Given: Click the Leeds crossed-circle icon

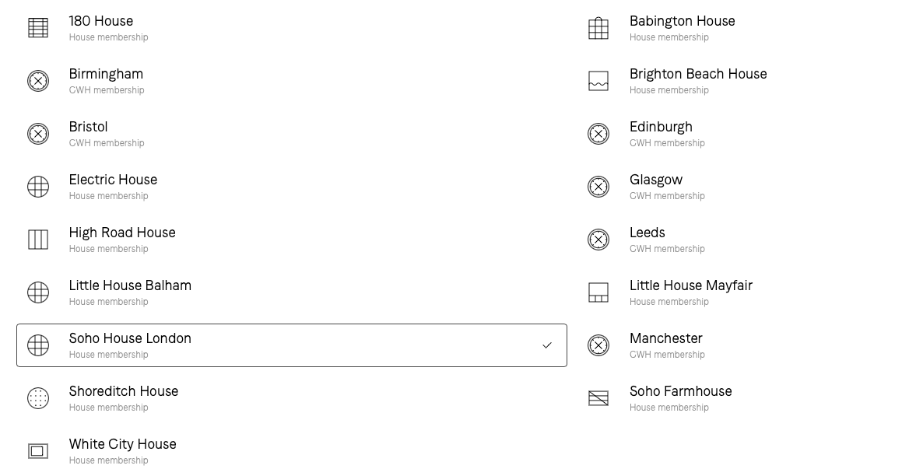Looking at the screenshot, I should (598, 240).
